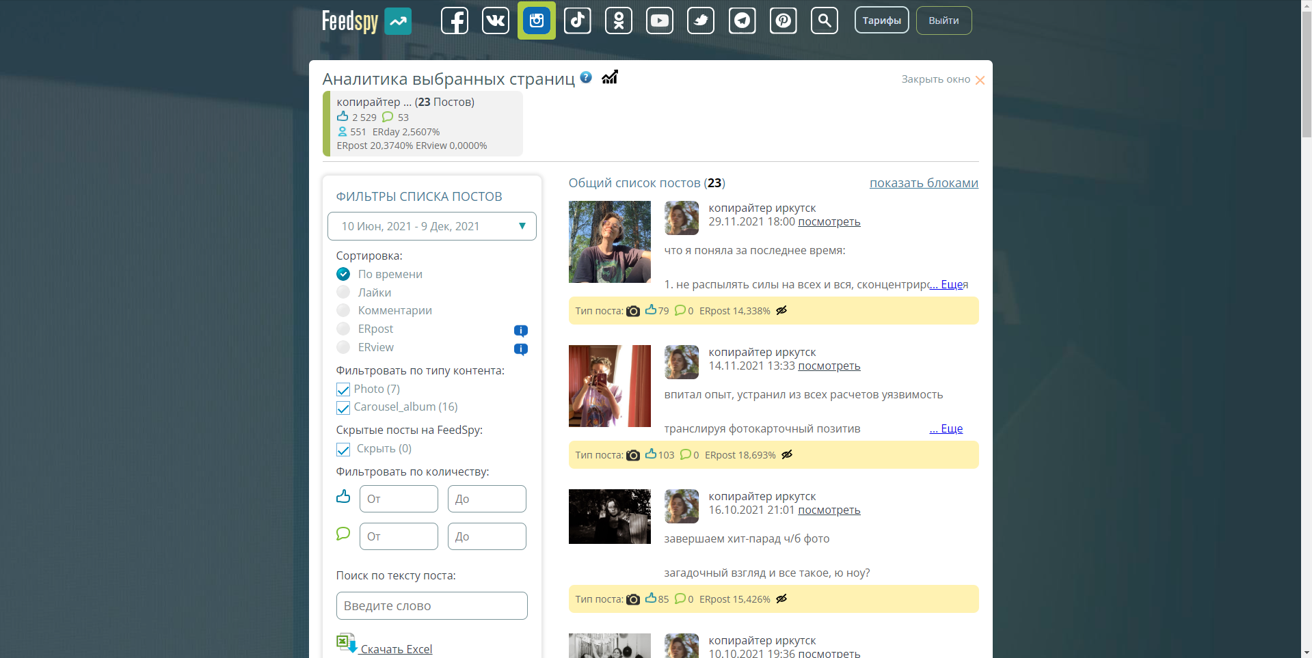1312x658 pixels.
Task: Click comments До input field
Action: (487, 536)
